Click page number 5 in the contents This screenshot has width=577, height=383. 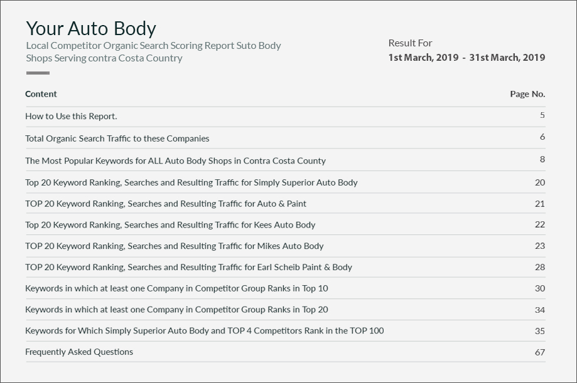tap(542, 115)
